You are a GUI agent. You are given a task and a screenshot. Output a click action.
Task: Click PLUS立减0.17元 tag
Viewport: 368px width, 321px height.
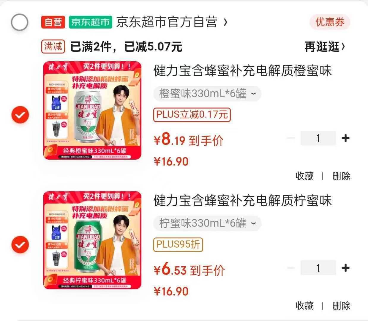click(192, 115)
